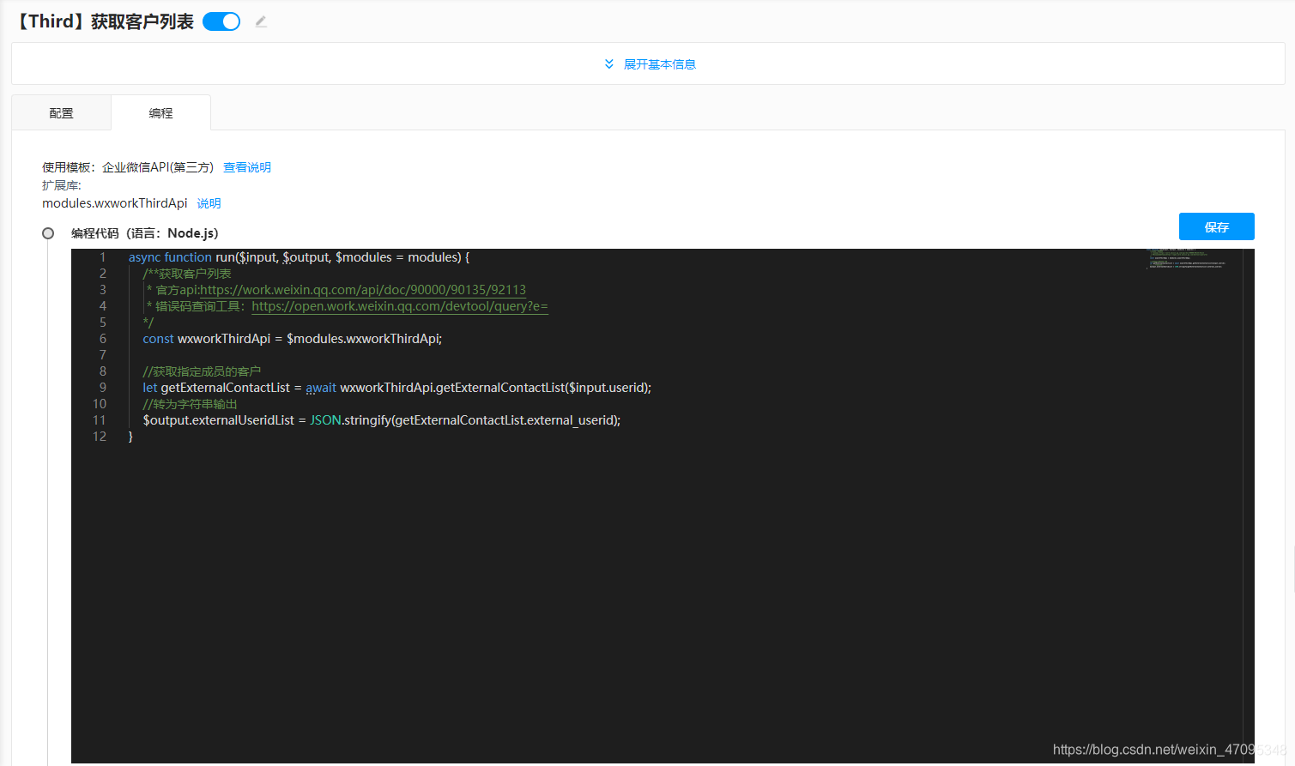
Task: Click line number 12 in the gutter
Action: point(100,437)
